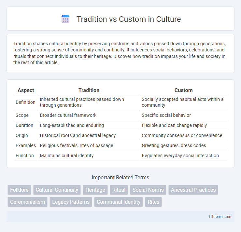241x232 pixels.
Task: Click 'Greeting gestures, dress codes' cell
Action: pyautogui.click(x=183, y=145)
